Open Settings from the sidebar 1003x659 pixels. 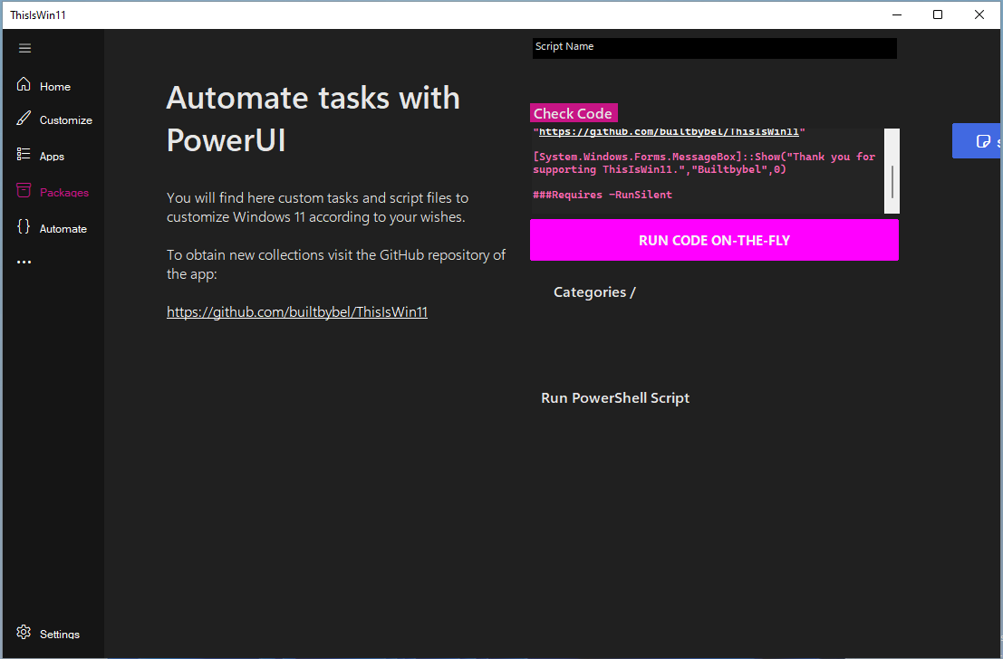(60, 634)
